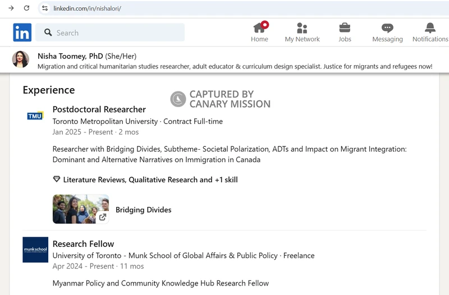Open Notifications bell icon
This screenshot has height=295, width=449.
pos(430,28)
